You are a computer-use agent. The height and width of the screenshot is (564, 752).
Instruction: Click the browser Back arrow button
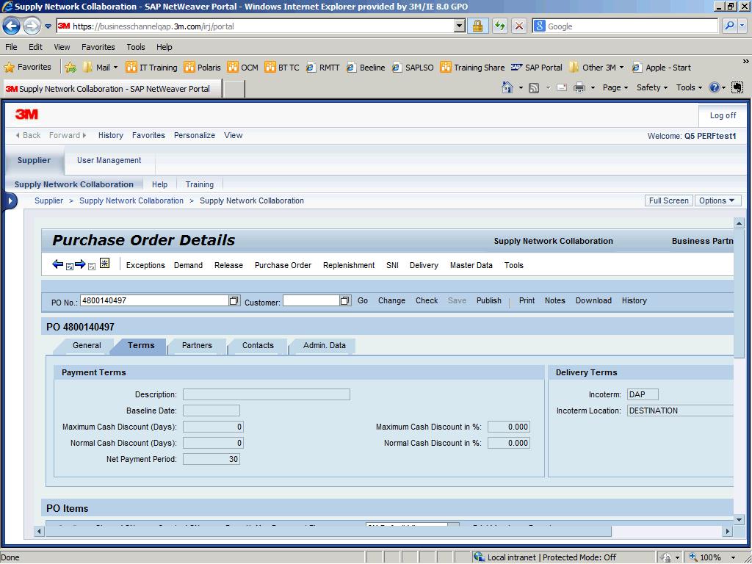pyautogui.click(x=12, y=26)
